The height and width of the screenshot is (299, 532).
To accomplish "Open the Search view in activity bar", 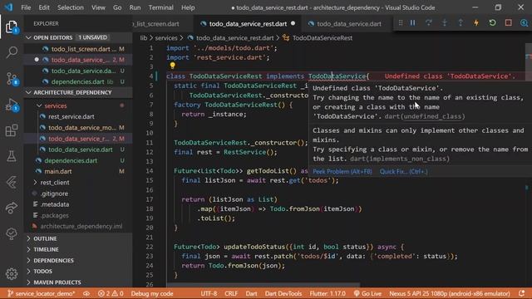I will (12, 52).
